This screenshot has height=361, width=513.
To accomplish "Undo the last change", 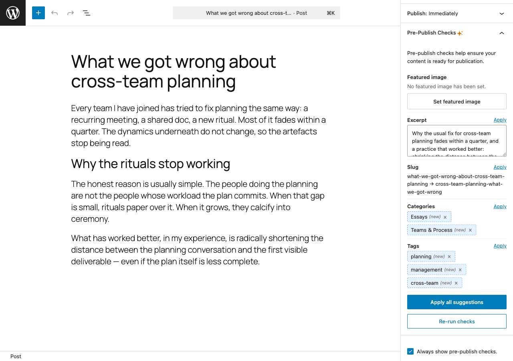I will [x=54, y=12].
